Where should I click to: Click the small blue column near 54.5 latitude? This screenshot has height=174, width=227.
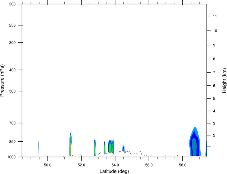pyautogui.click(x=123, y=148)
